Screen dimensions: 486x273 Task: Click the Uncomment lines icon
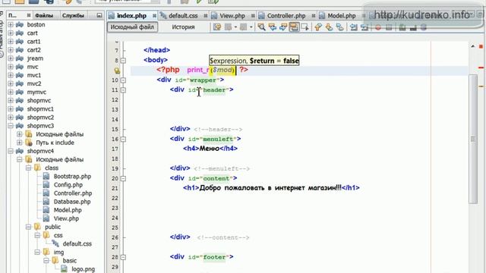pos(413,27)
